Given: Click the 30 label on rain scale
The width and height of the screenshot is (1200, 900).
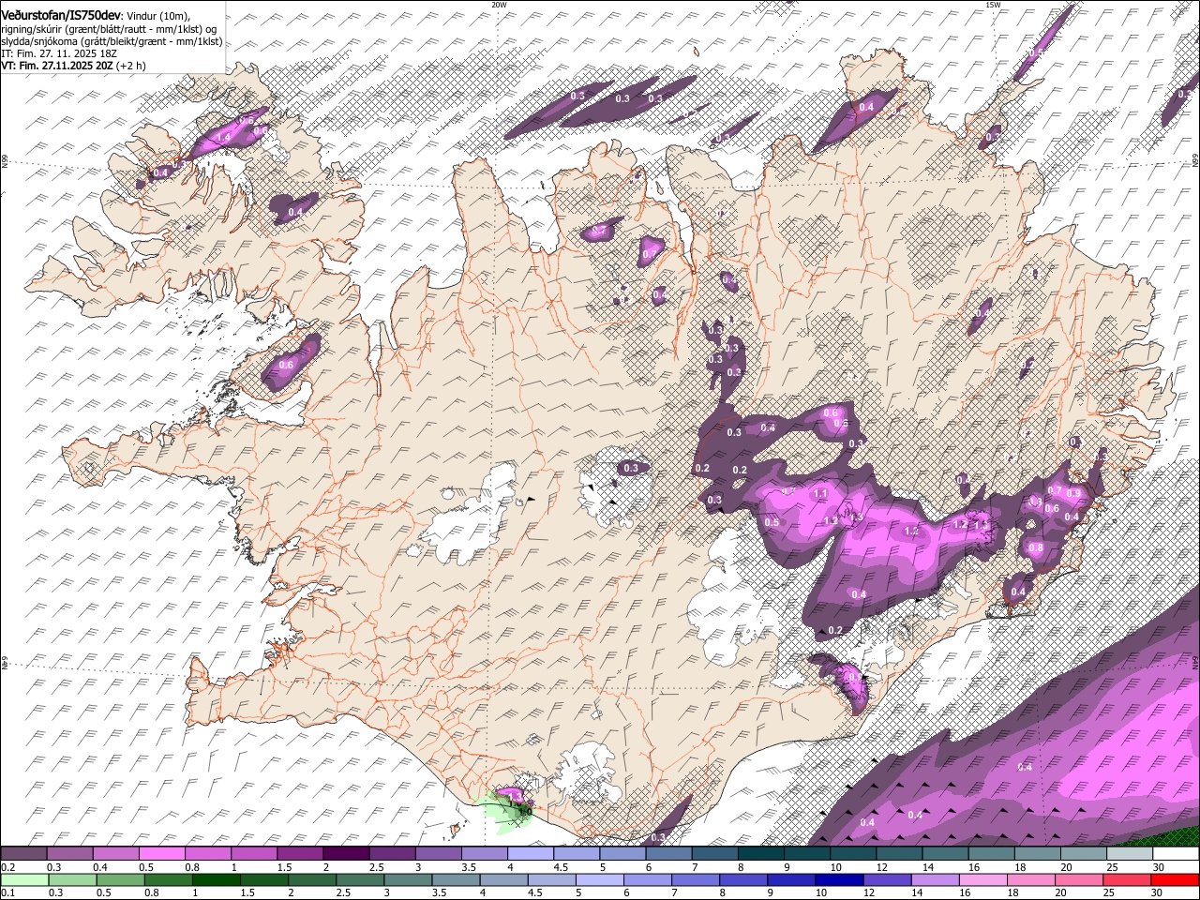Looking at the screenshot, I should coord(1159,893).
